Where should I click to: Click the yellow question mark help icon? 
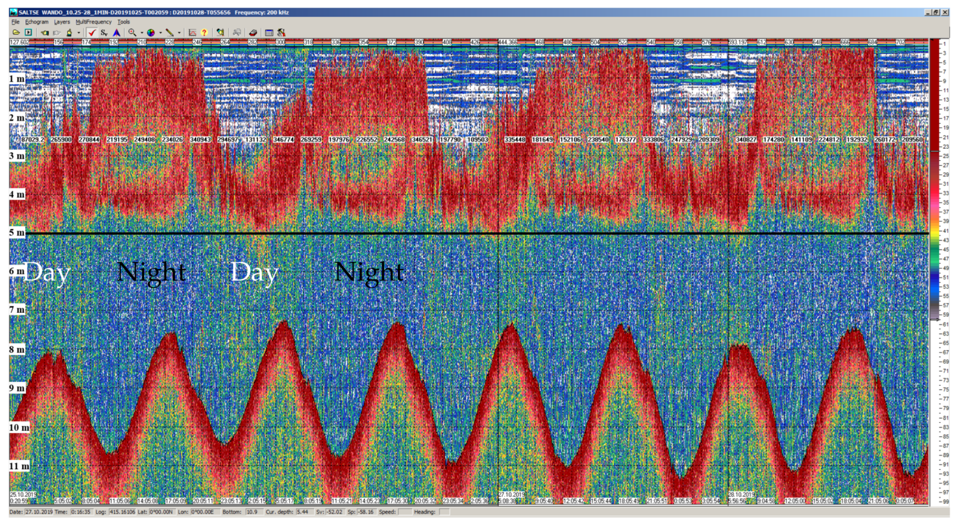pos(204,32)
